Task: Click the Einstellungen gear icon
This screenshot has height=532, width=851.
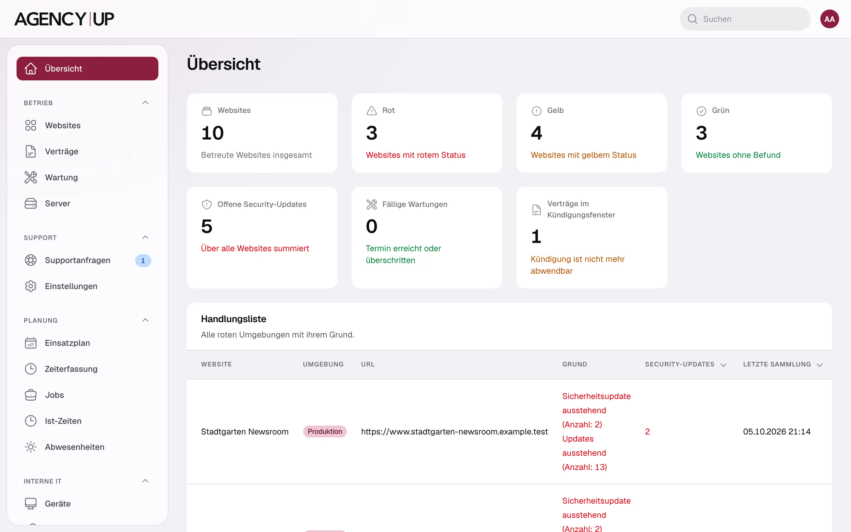Action: click(31, 286)
